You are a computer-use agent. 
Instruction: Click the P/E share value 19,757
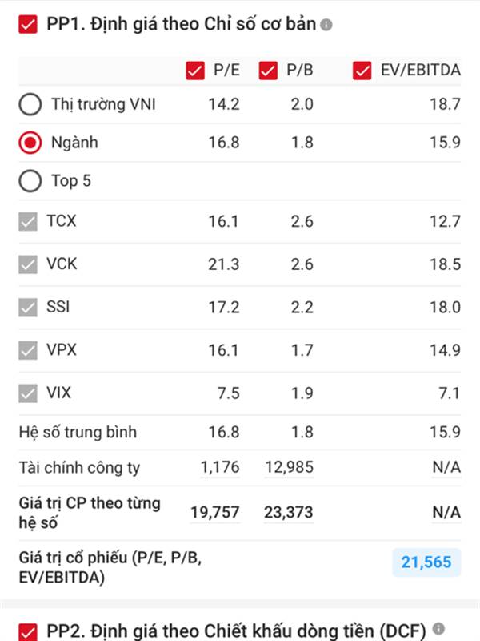214,513
